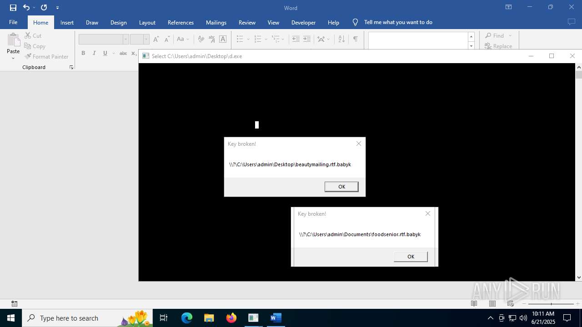This screenshot has height=327, width=582.
Task: Open the File menu tab
Action: [13, 22]
